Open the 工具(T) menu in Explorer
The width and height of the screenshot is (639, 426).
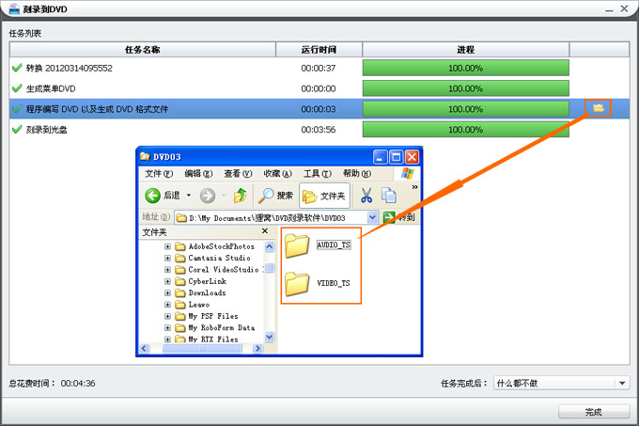click(x=317, y=174)
